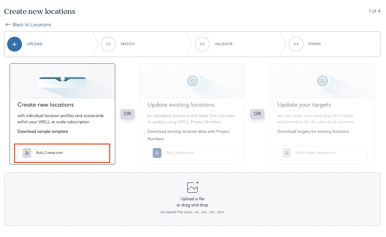Click the Bulk_Create.xlsm file icon

(27, 153)
